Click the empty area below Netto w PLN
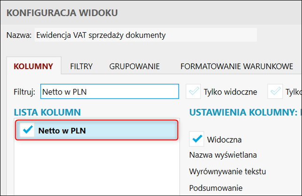The image size is (302, 196). click(96, 168)
